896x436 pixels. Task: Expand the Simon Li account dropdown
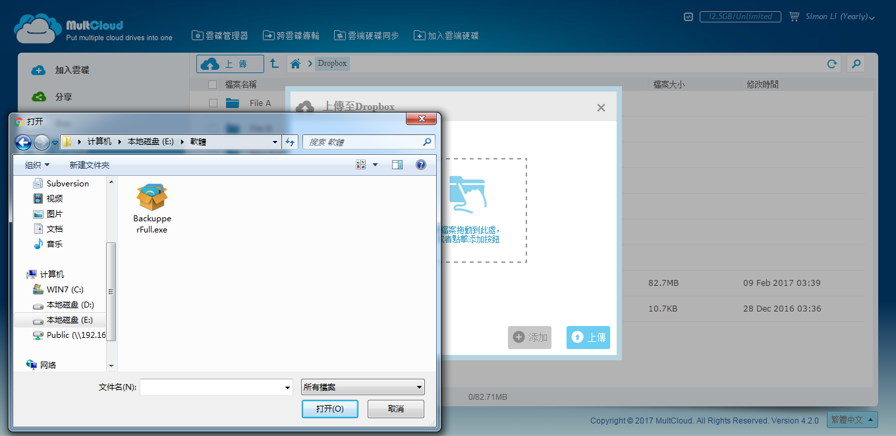(840, 17)
